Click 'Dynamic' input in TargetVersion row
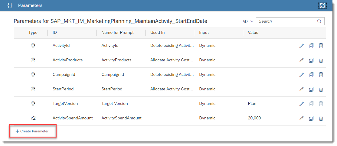Viewport: 337px width, 146px height. tap(207, 103)
